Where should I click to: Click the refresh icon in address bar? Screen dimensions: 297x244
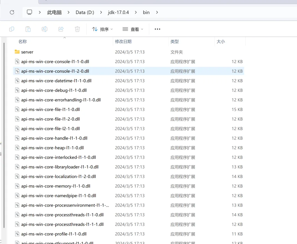(x=12, y=12)
